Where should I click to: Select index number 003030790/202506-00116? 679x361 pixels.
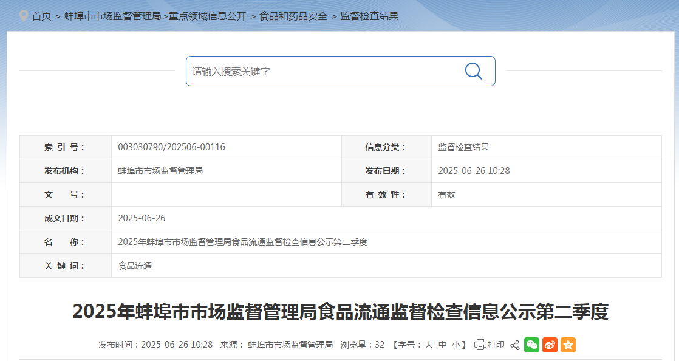coord(171,147)
